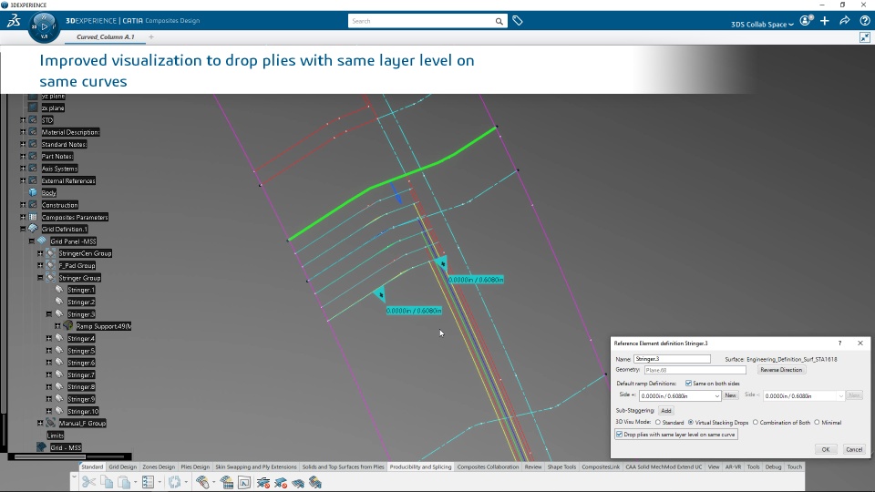Select Standard 3D visu mode
Screen dimensions: 875x492
[x=658, y=422]
